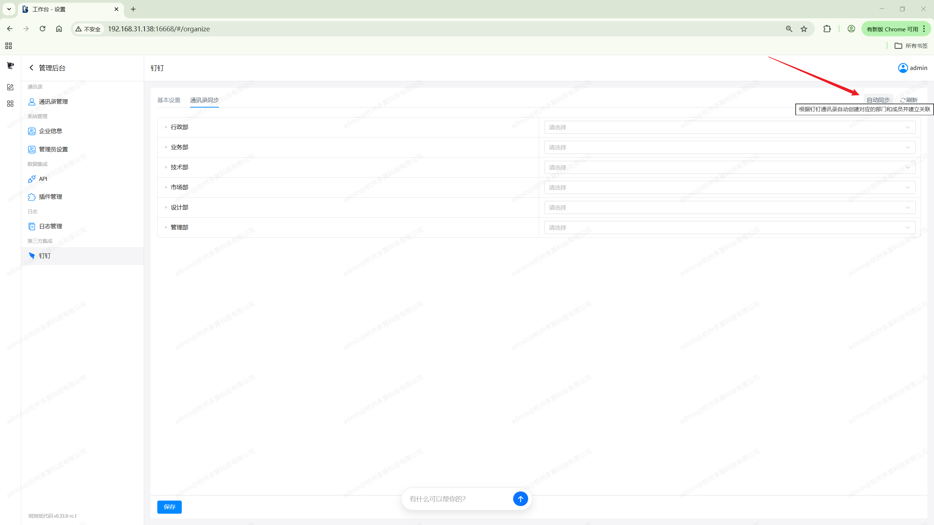The height and width of the screenshot is (525, 934).
Task: Click the 自动同步 button
Action: click(x=878, y=100)
